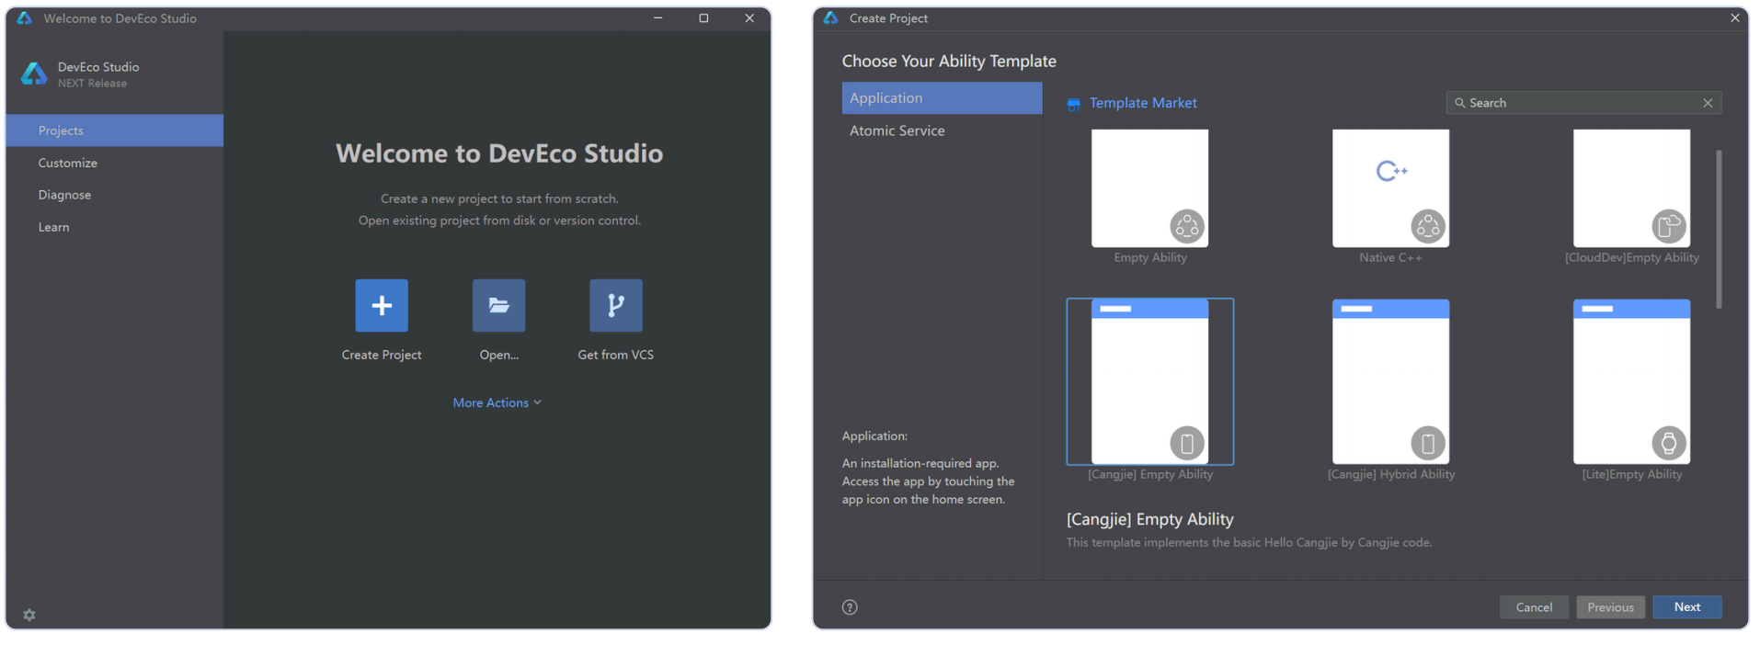Image resolution: width=1760 pixels, height=645 pixels.
Task: Close the Welcome to DevEco Studio window
Action: pyautogui.click(x=749, y=17)
